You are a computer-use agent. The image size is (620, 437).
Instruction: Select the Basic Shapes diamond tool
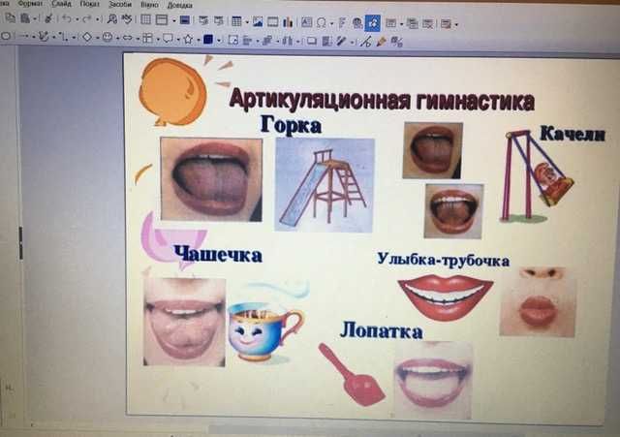coord(86,38)
